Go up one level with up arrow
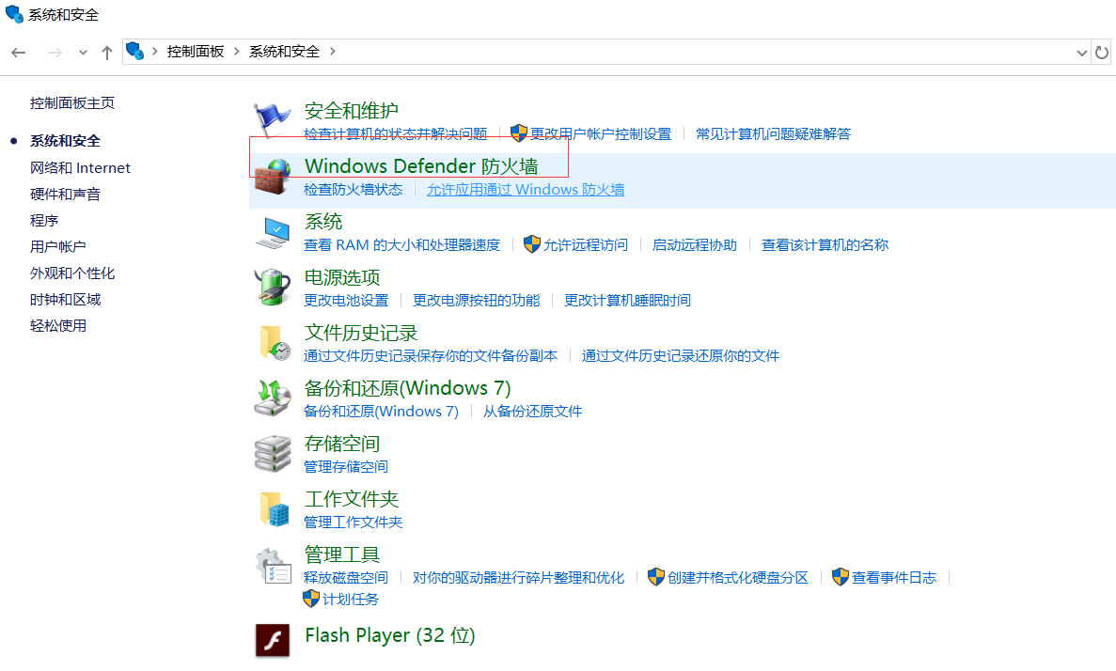Image resolution: width=1116 pixels, height=671 pixels. [x=107, y=52]
